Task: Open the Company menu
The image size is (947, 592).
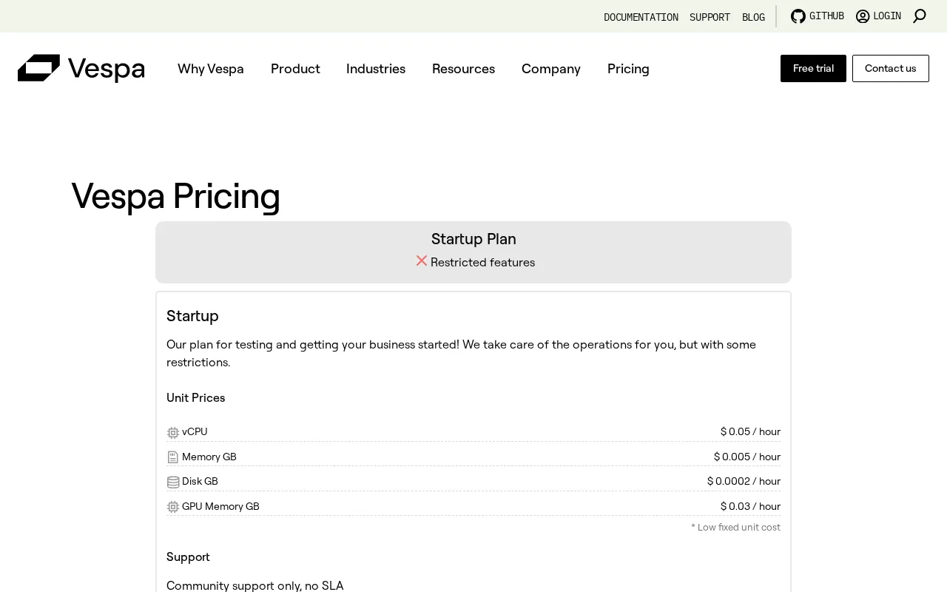Action: click(x=551, y=69)
